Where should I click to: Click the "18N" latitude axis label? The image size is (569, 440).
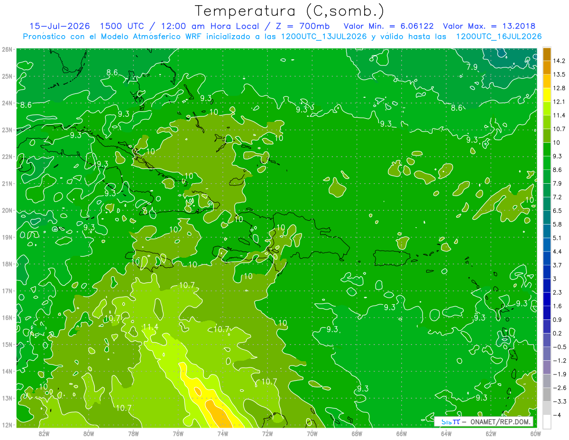coord(7,264)
